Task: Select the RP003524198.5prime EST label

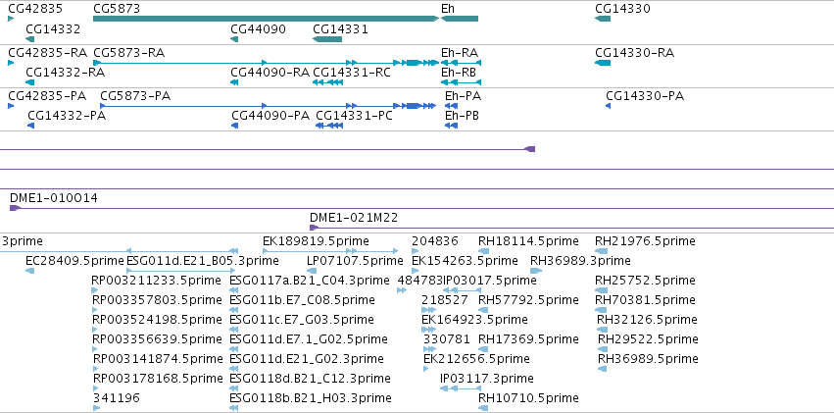Action: click(157, 320)
